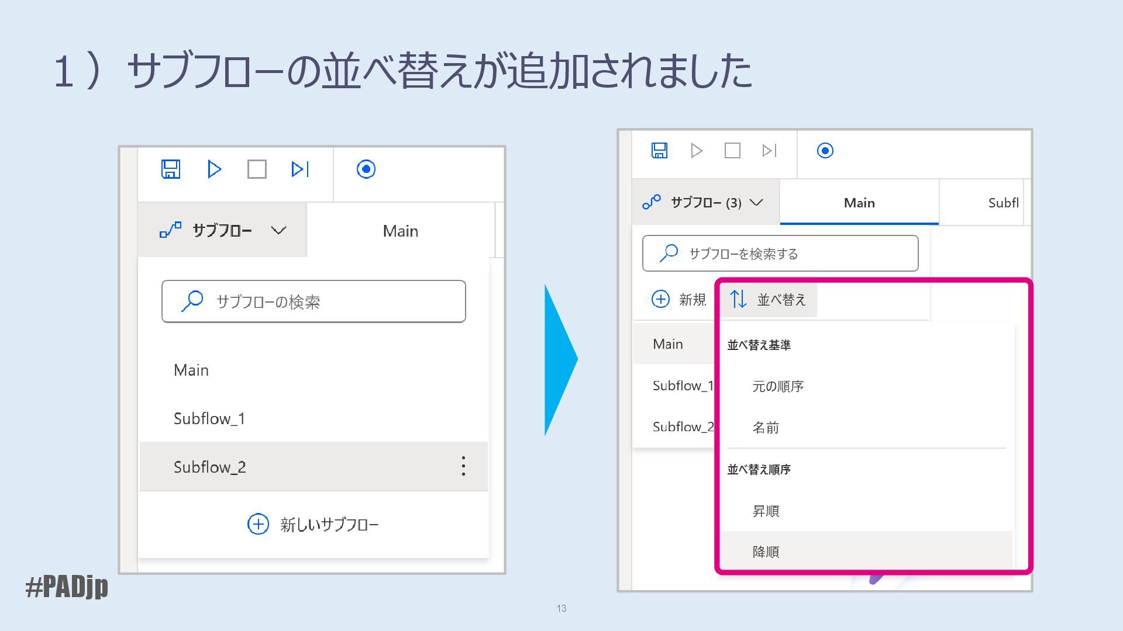Image resolution: width=1123 pixels, height=631 pixels.
Task: Expand the サブフロー (3) dropdown
Action: [705, 203]
